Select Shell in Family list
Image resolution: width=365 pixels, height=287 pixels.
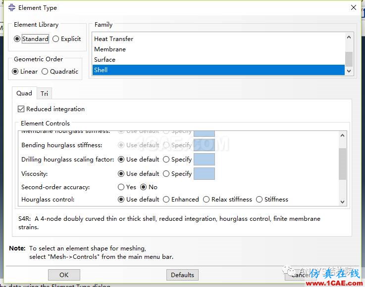pos(218,70)
